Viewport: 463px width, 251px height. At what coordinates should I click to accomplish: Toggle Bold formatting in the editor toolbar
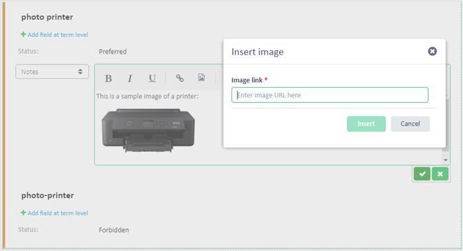coord(108,78)
